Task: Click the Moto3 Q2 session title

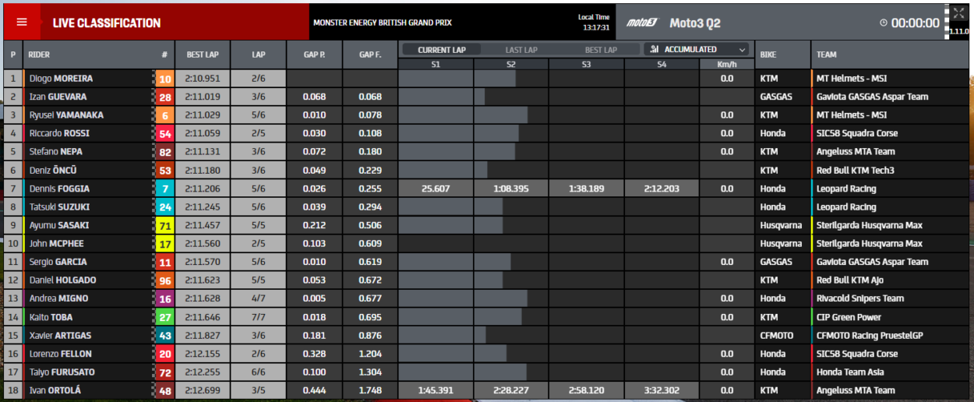Action: 695,23
